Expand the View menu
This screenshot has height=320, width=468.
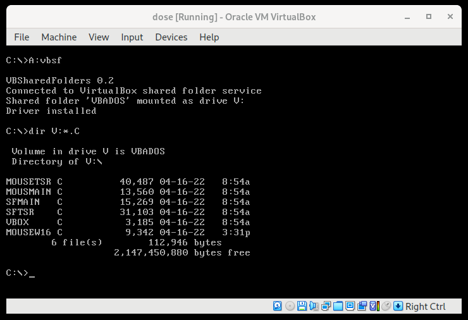point(99,37)
